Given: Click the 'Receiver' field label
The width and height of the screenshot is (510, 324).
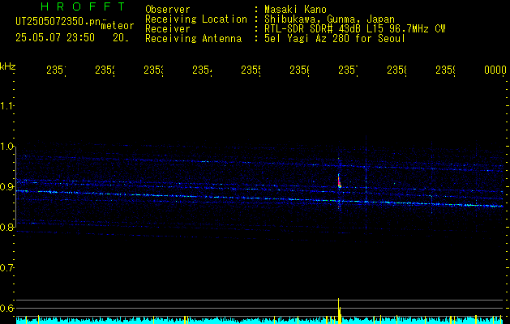Looking at the screenshot, I should point(168,29).
